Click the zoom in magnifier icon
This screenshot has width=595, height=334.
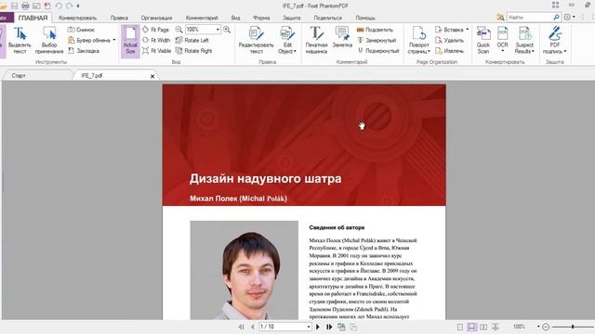227,30
